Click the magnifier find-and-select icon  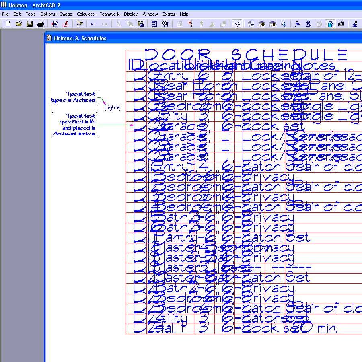click(165, 24)
